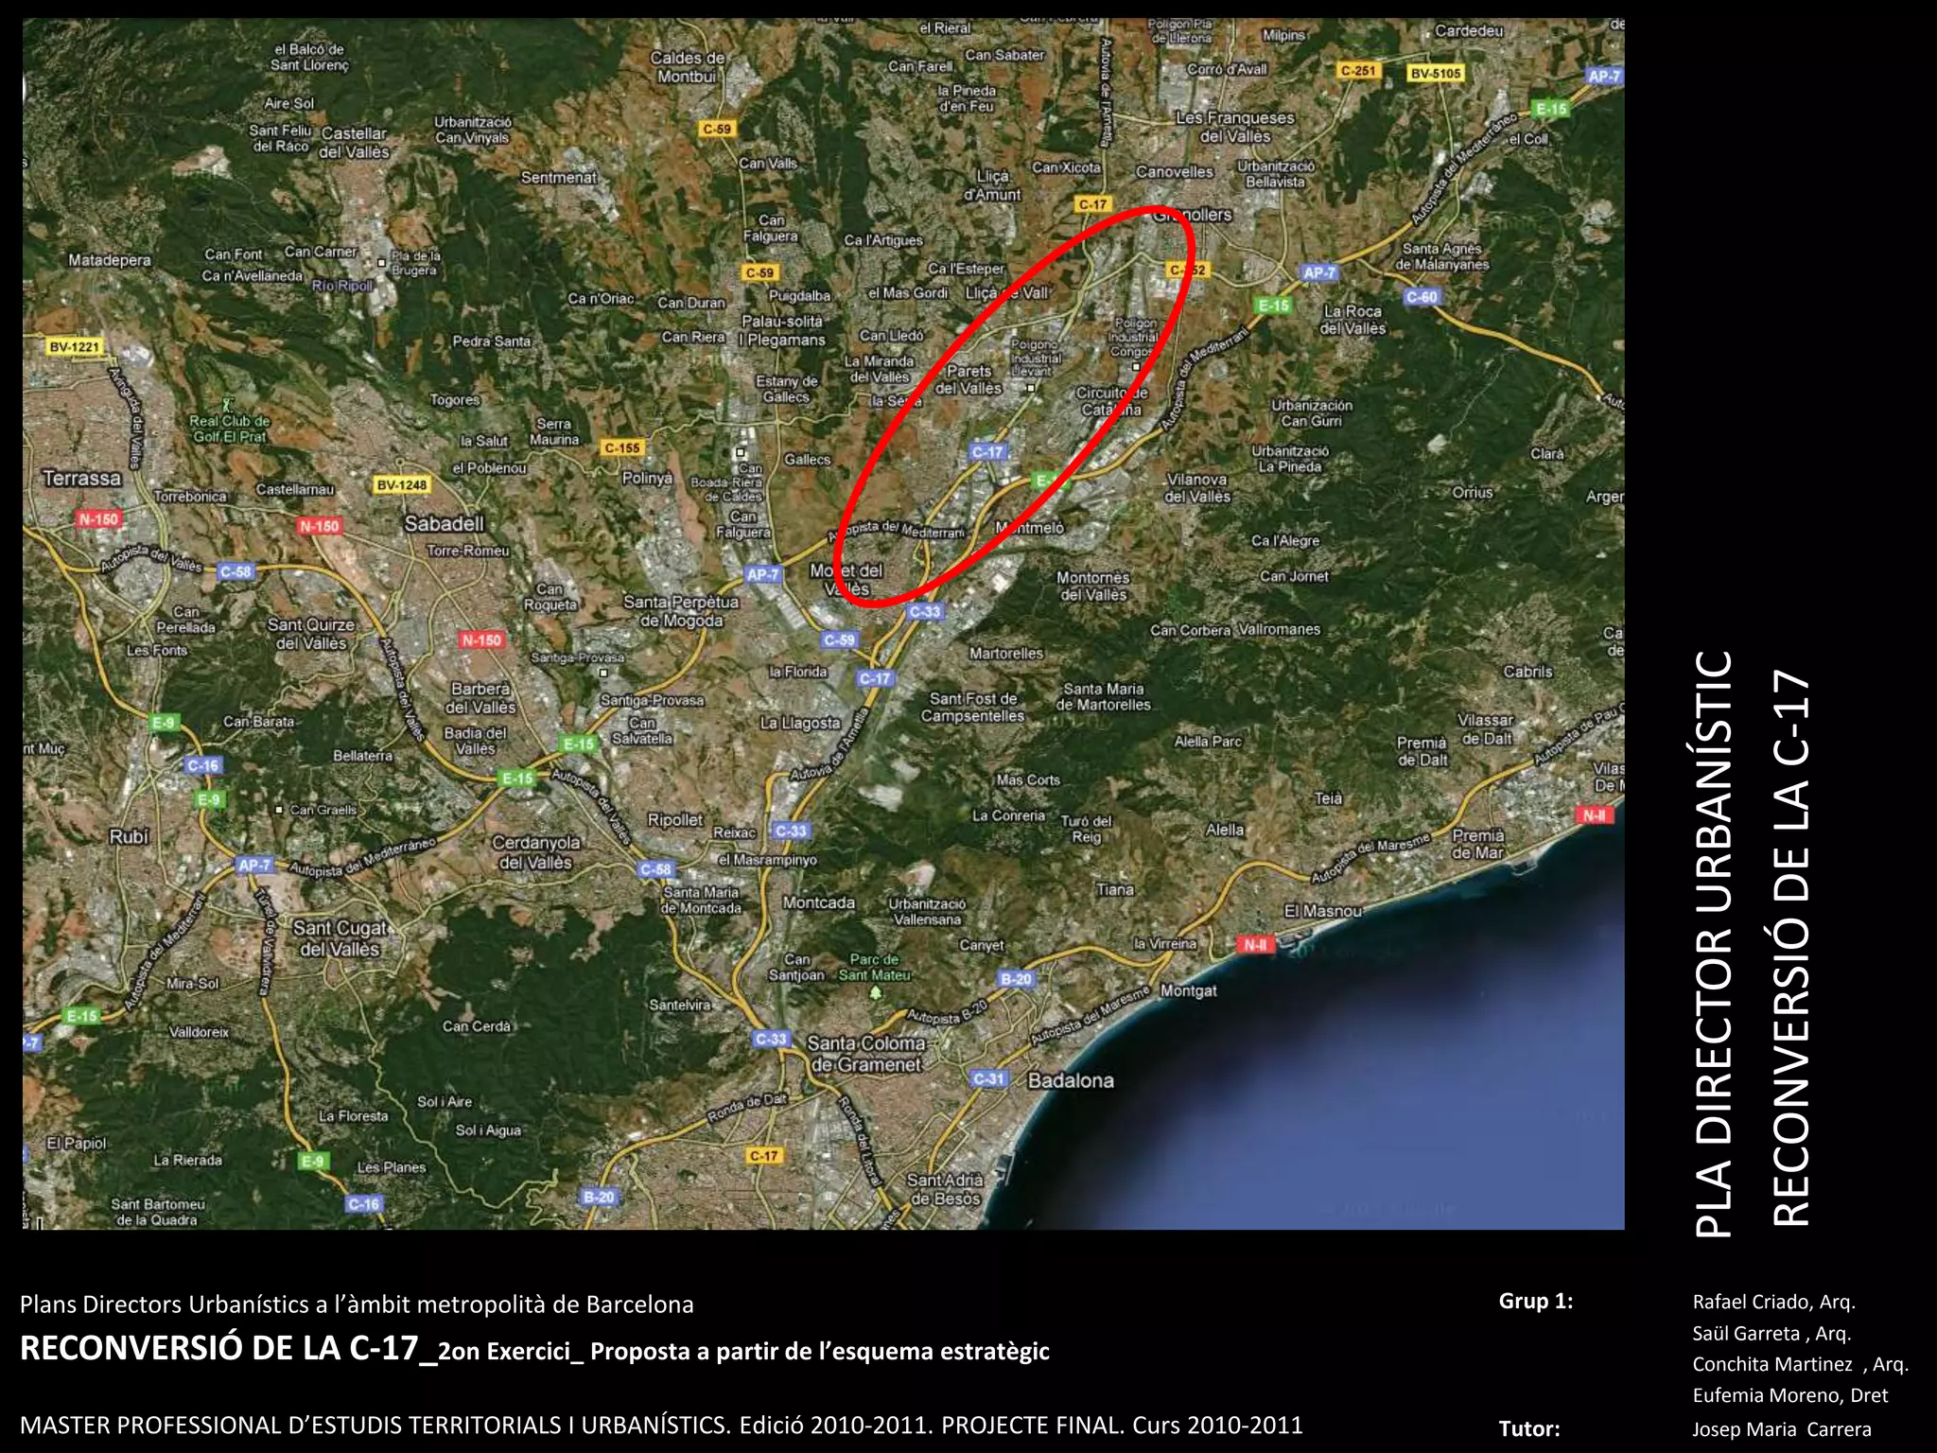The image size is (1937, 1453).
Task: Click the vertical PLA DIRECTOR URBANÍSTIC title
Action: [x=1713, y=944]
